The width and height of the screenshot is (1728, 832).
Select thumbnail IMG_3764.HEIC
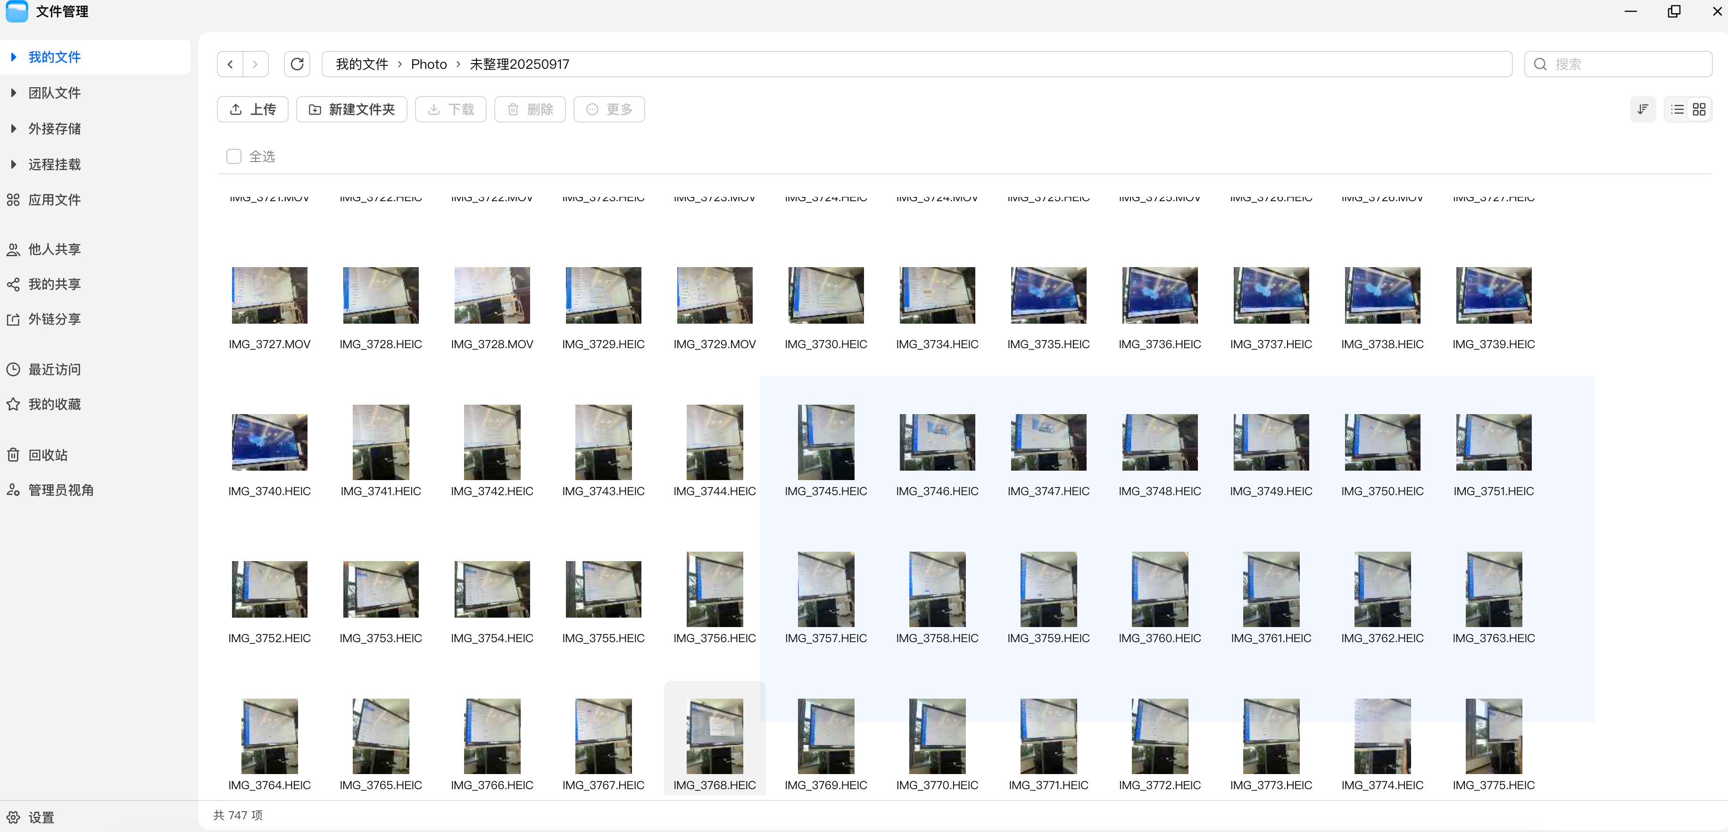click(270, 736)
